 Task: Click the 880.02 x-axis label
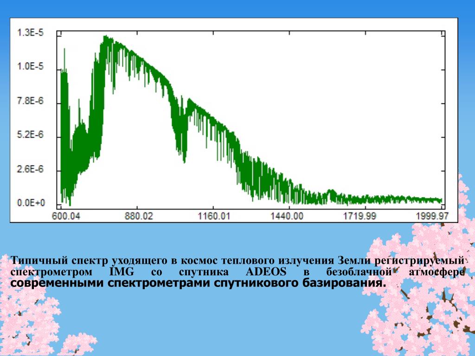[139, 216]
